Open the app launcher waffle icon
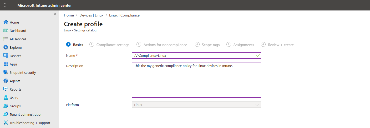Viewport: 370px width, 128px height. (6, 5)
